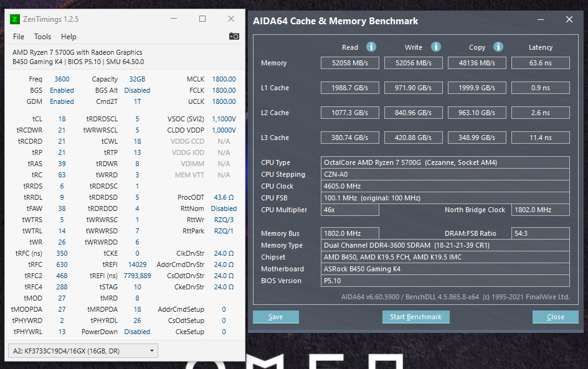Image resolution: width=588 pixels, height=369 pixels.
Task: Open the File menu in ZenTimings
Action: [x=19, y=37]
